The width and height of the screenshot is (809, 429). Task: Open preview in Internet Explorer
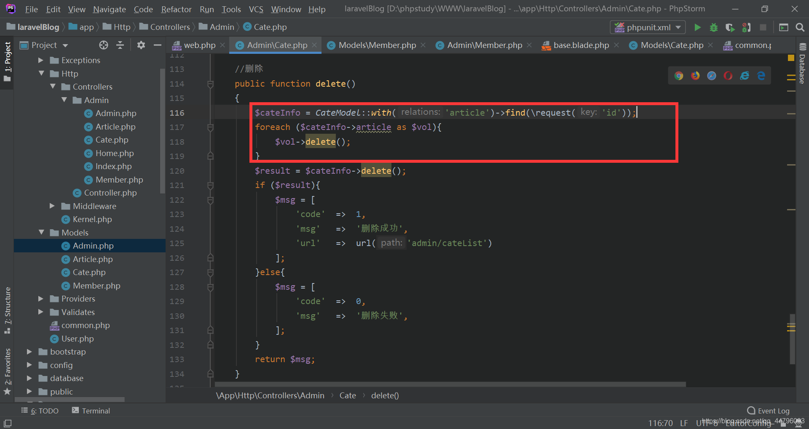pos(745,76)
